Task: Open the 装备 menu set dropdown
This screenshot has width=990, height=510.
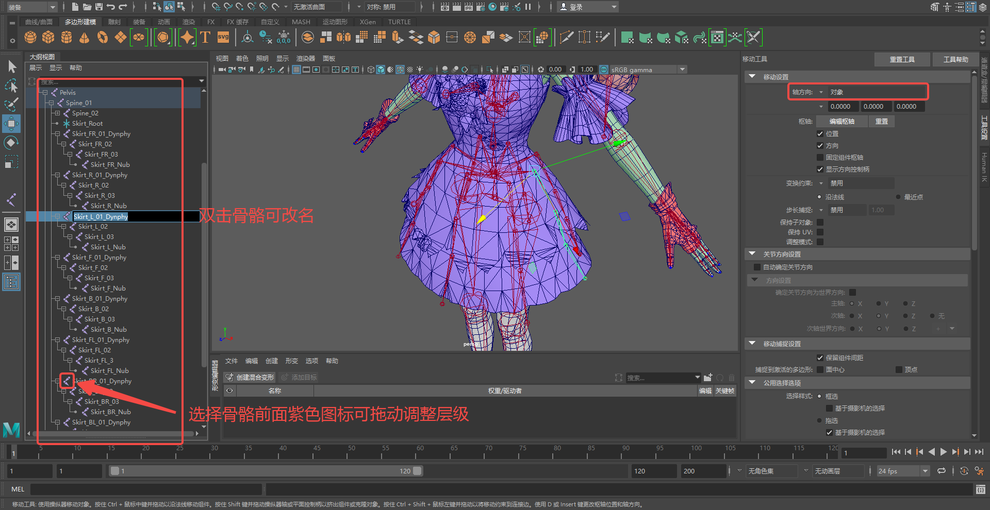Action: (x=32, y=7)
